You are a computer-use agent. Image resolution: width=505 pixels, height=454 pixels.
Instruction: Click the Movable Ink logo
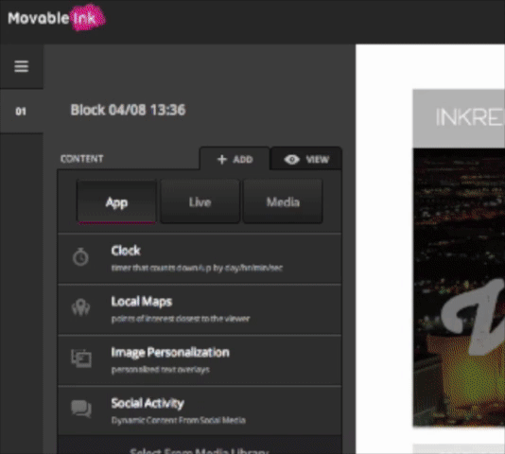(57, 18)
